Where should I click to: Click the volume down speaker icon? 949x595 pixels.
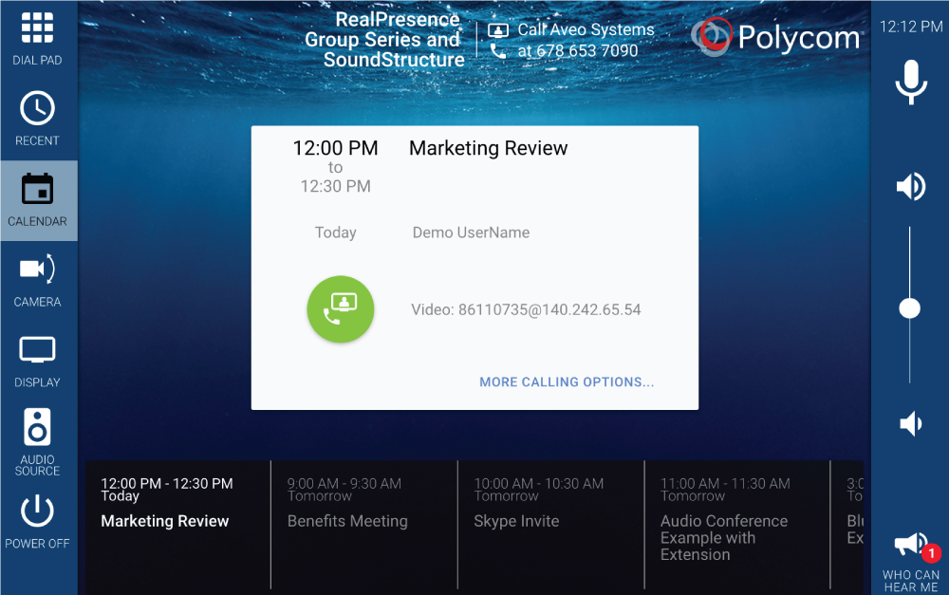point(910,423)
